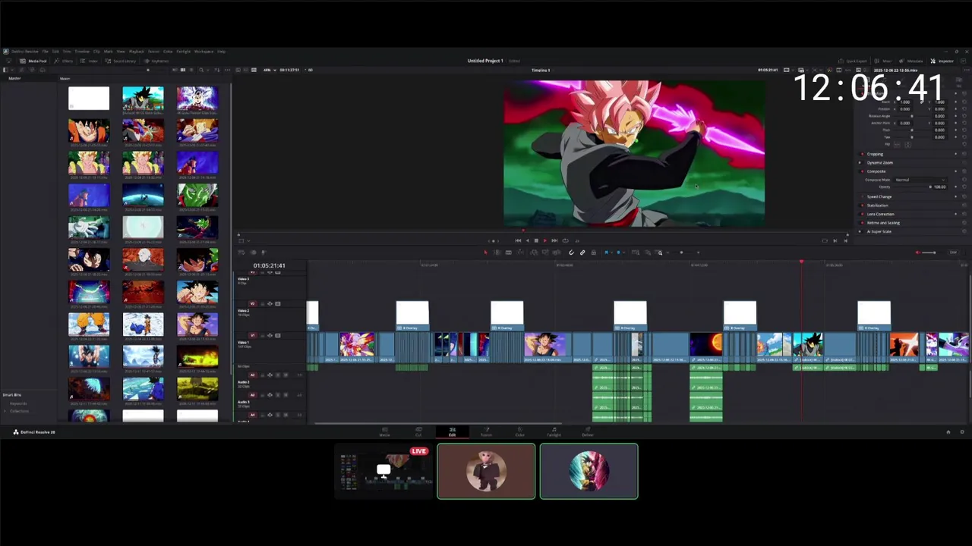The height and width of the screenshot is (546, 972).
Task: Click the position lock icon in timeline toolbar
Action: (x=593, y=253)
